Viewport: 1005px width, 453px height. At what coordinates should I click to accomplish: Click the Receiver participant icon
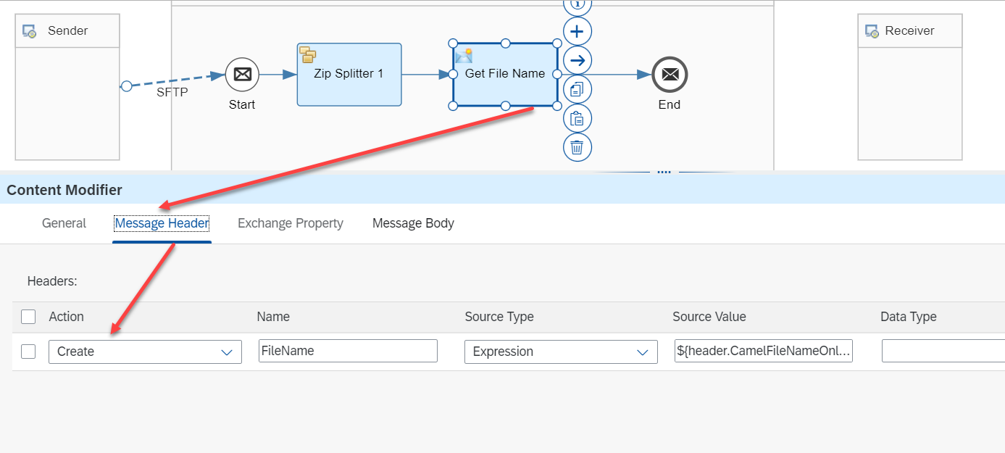pos(872,30)
